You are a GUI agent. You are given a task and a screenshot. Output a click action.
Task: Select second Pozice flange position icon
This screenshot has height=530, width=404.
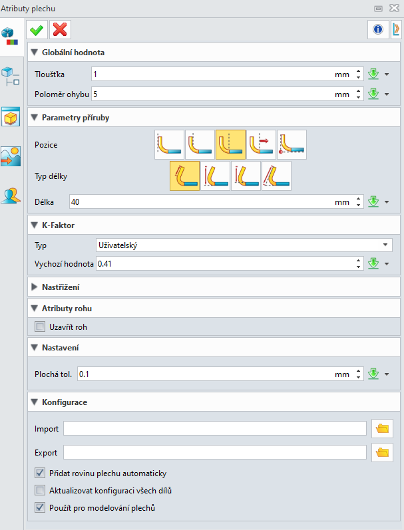[200, 145]
